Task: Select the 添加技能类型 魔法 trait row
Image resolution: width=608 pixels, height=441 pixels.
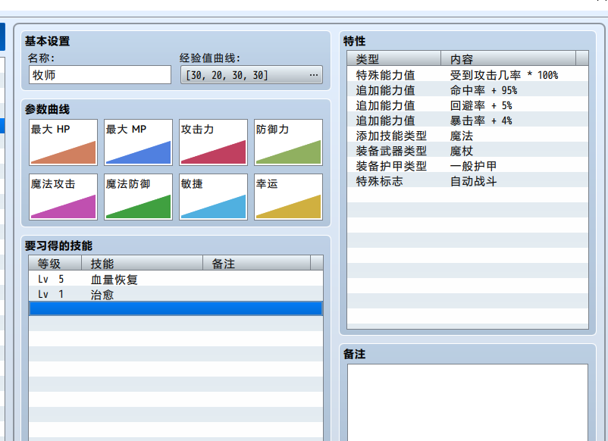Action: pos(468,135)
